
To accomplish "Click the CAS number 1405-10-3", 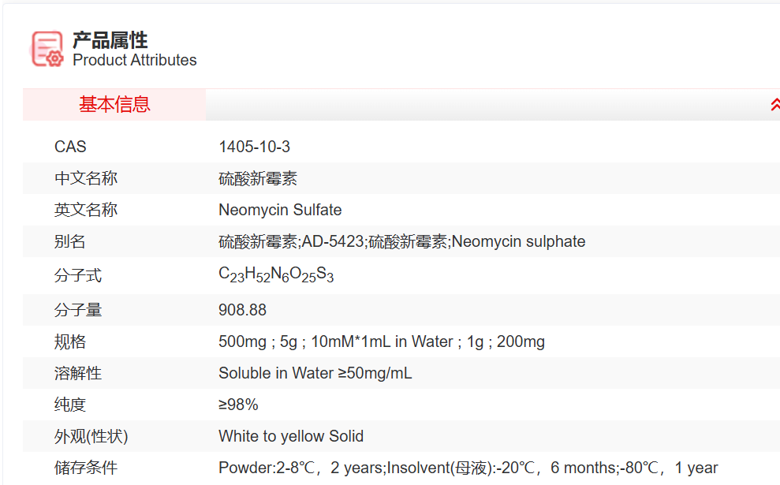I will pos(254,147).
